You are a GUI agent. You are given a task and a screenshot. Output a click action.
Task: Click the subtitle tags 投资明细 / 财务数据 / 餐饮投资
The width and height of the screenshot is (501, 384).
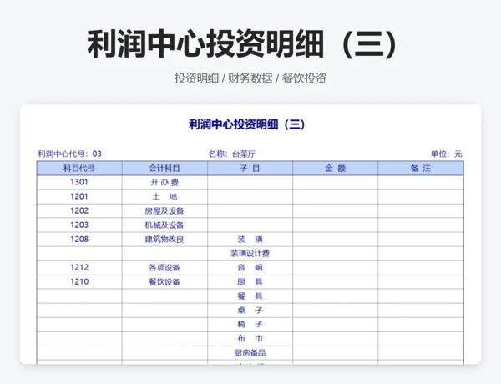coord(250,78)
